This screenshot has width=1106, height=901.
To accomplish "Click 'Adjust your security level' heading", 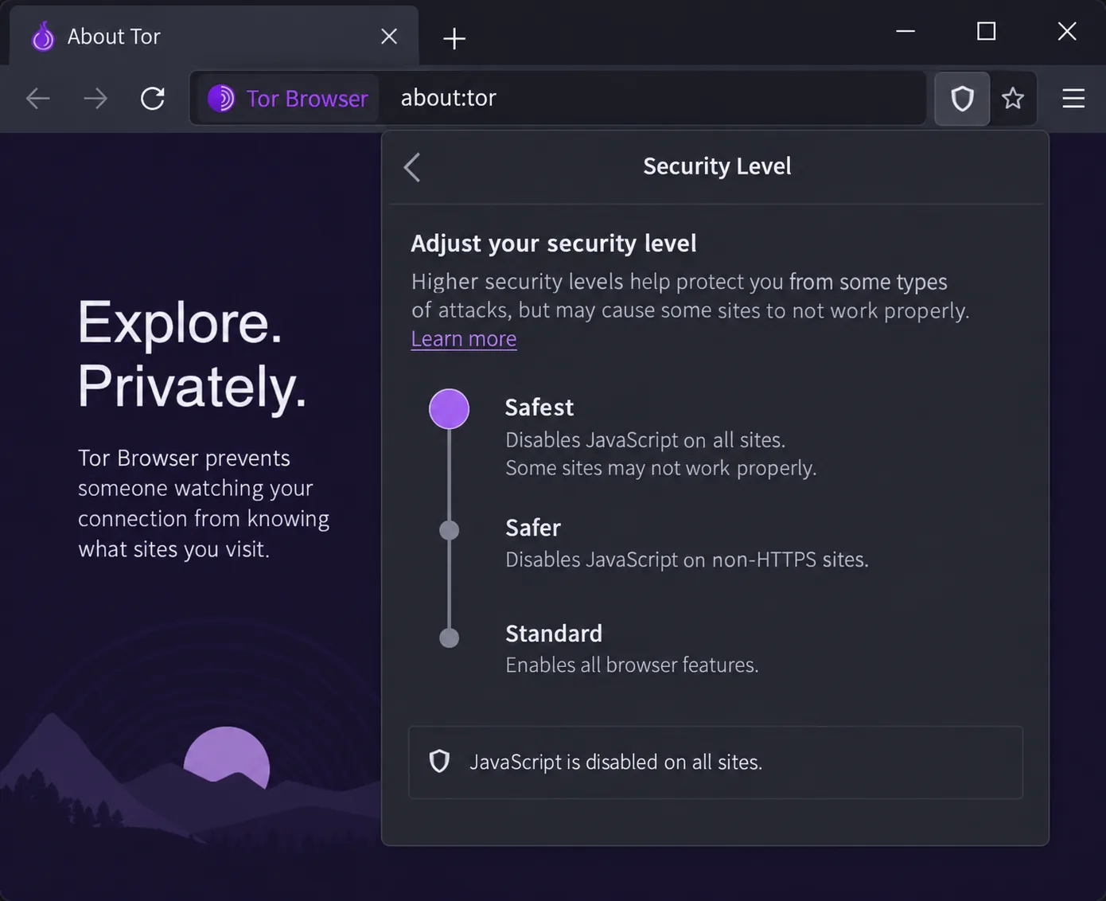I will tap(554, 244).
